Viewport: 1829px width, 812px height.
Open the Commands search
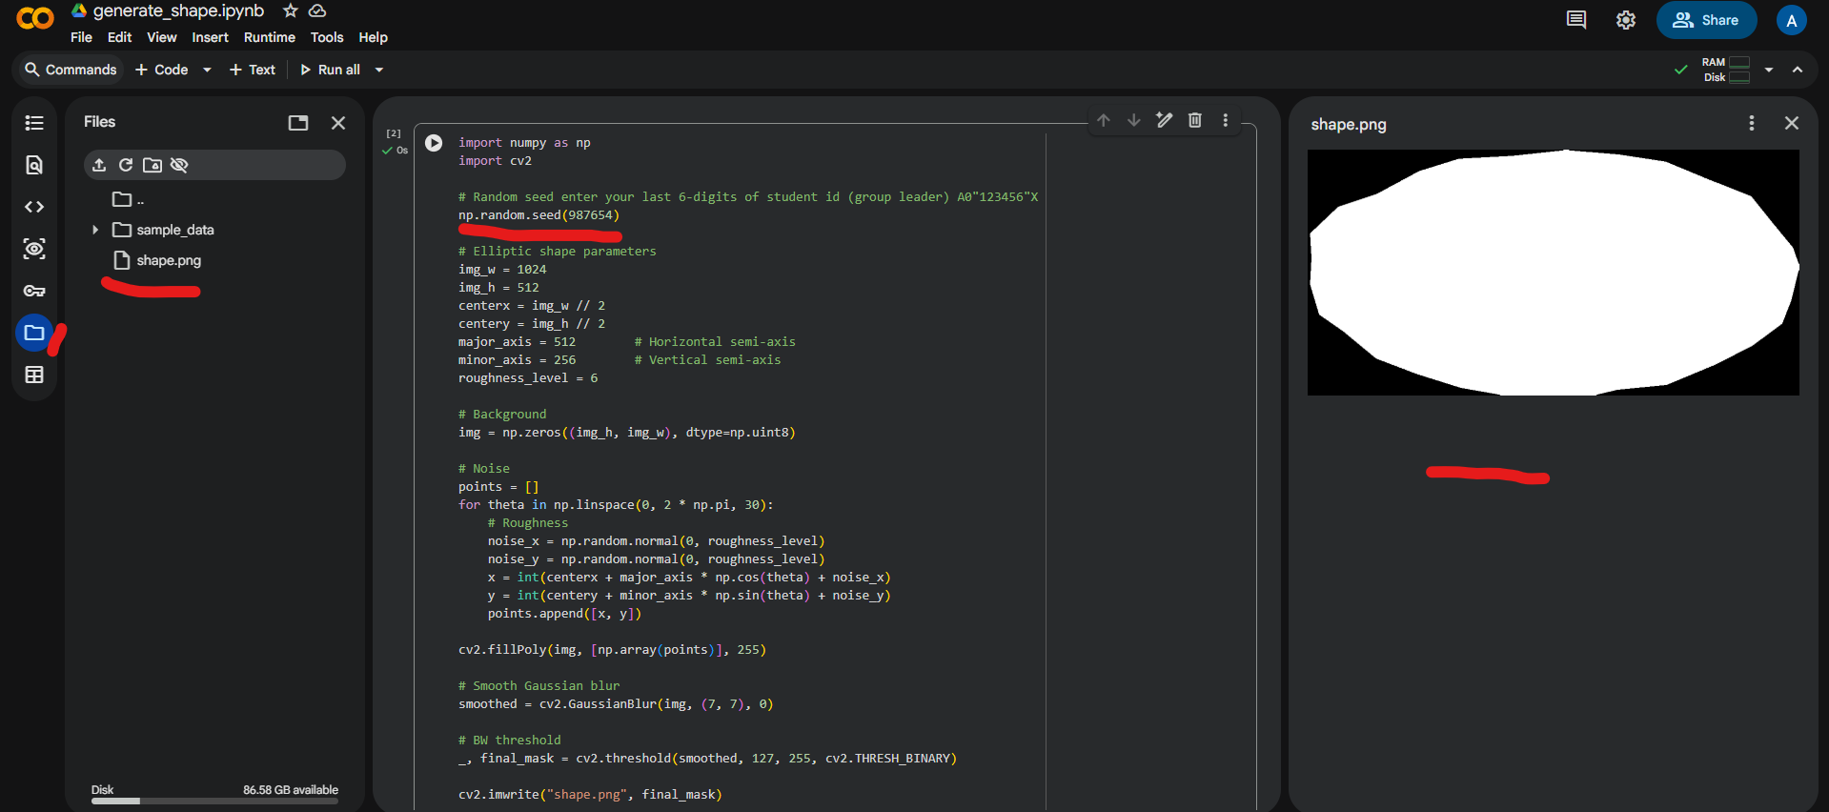70,70
